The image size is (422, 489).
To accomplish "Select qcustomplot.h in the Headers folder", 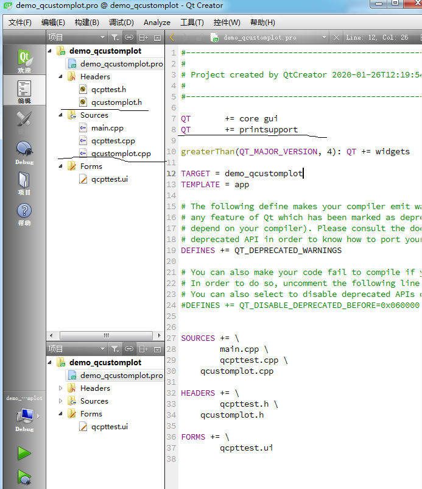I will (116, 102).
